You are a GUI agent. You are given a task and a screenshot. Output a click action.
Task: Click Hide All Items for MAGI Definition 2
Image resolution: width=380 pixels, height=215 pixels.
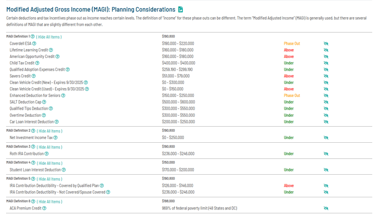(50, 131)
